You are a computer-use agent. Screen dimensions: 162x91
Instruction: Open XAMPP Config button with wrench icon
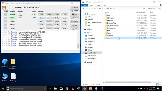(74, 7)
